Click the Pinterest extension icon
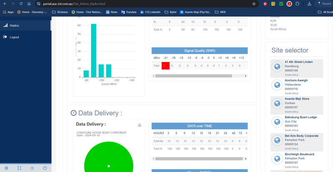The width and height of the screenshot is (333, 172). [265, 4]
